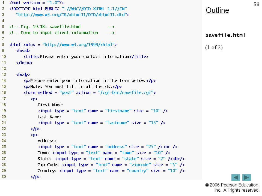Select the xml version declaration on line 1

37,3
